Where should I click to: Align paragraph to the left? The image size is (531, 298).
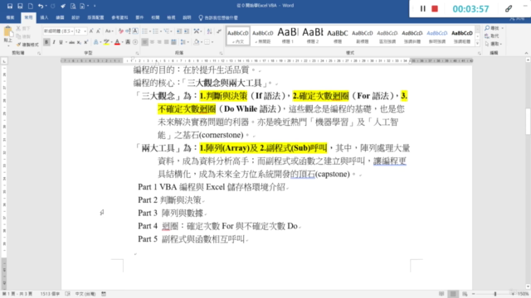click(x=144, y=42)
